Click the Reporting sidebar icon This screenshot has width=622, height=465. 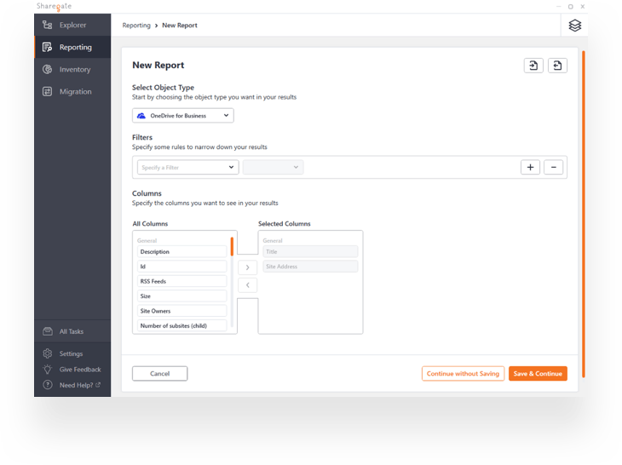click(47, 47)
